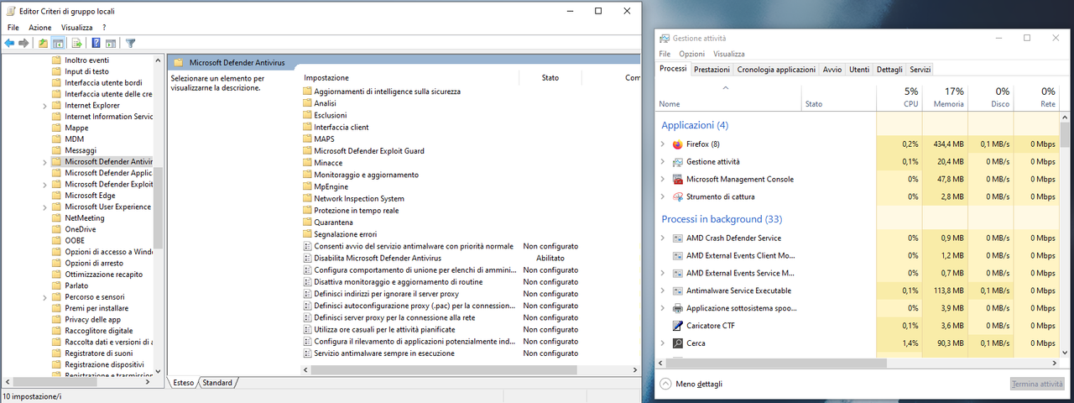Sort by the CPU column header
Screen dimensions: 1074x403
coord(899,97)
